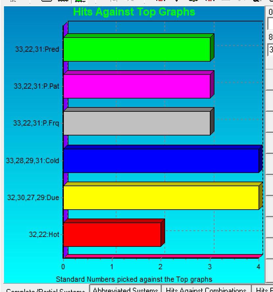Select the gray P.Frq bar
The width and height of the screenshot is (273, 292).
pyautogui.click(x=136, y=123)
